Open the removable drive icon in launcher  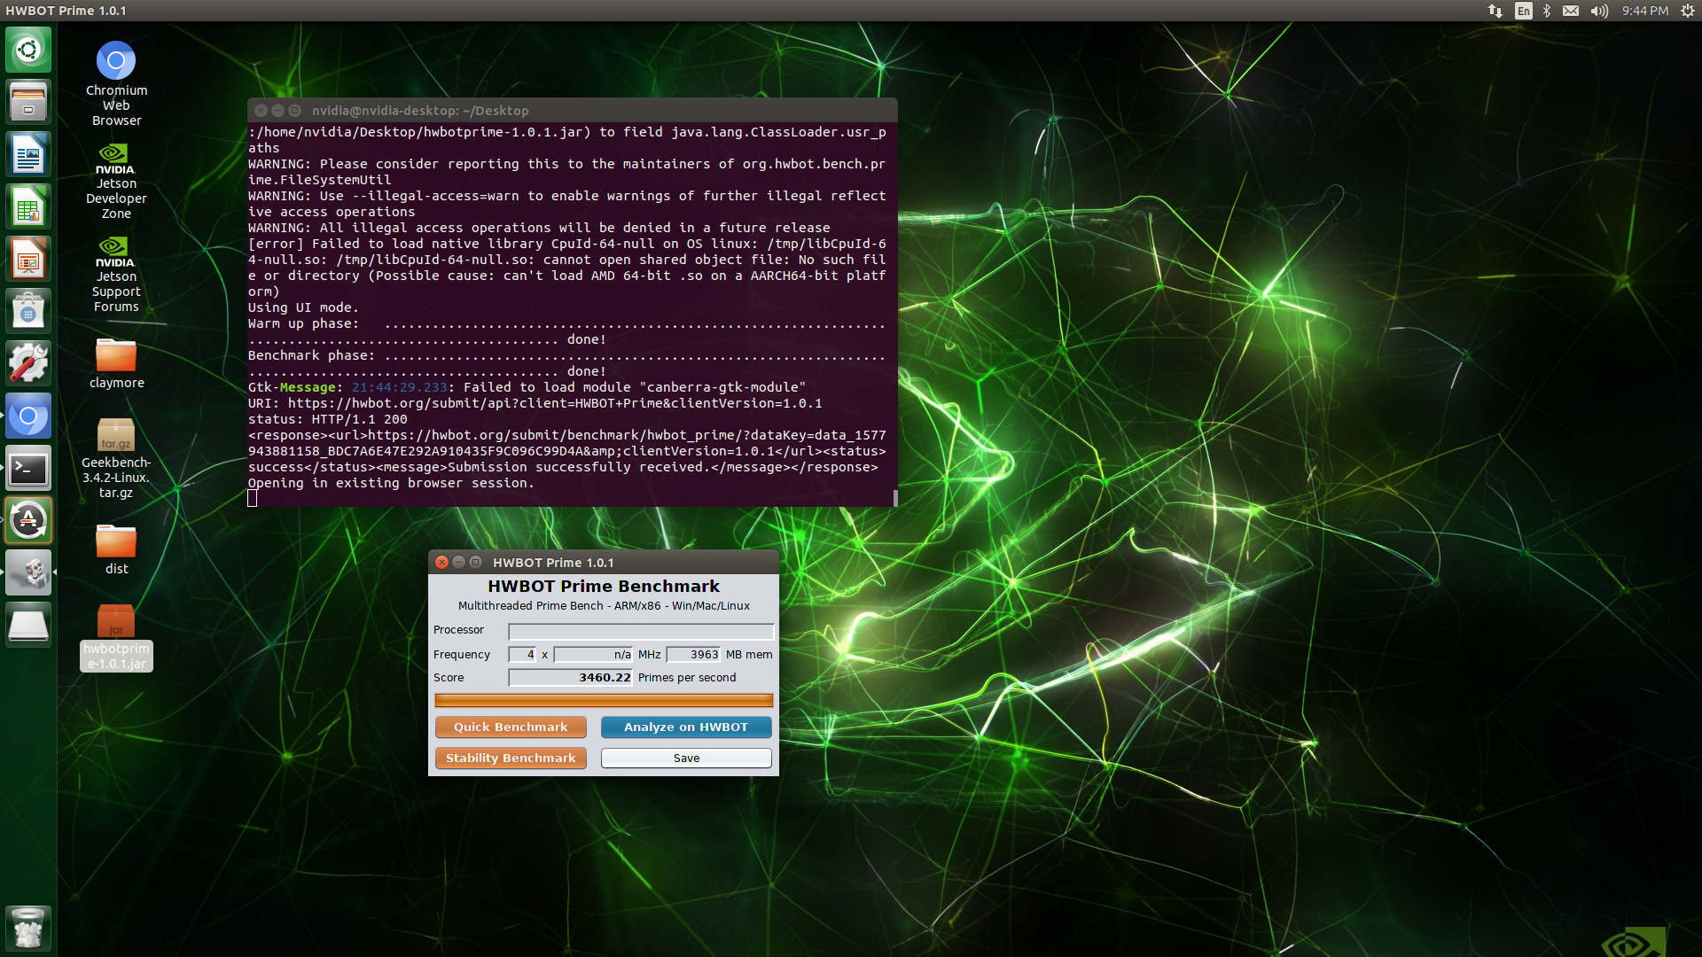(x=28, y=625)
